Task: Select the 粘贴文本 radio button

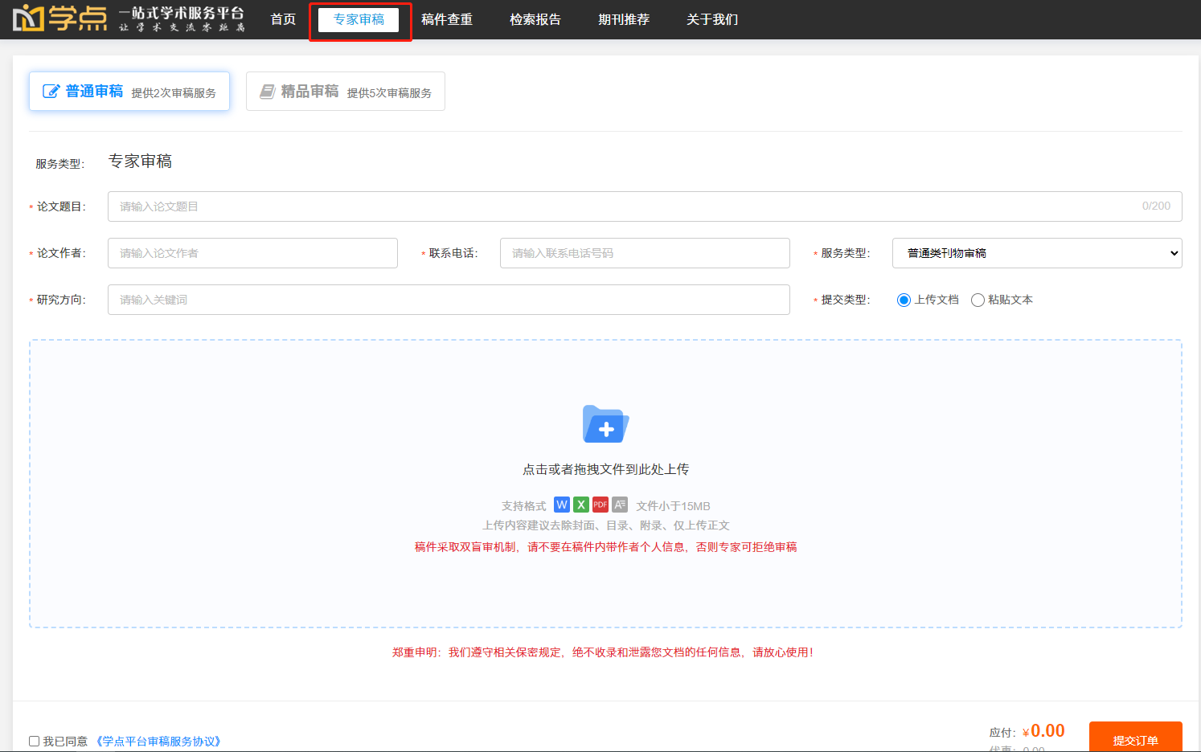Action: [978, 300]
